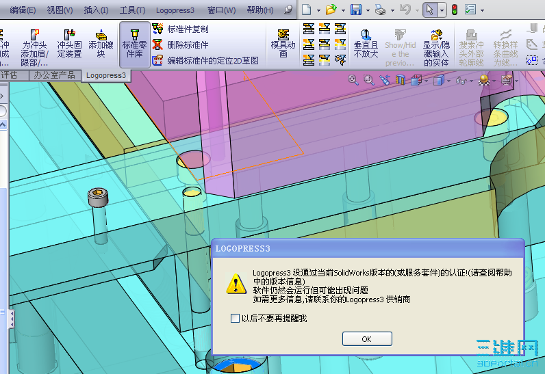Click bottom-right die station tools icon
The height and width of the screenshot is (374, 545).
(340, 59)
